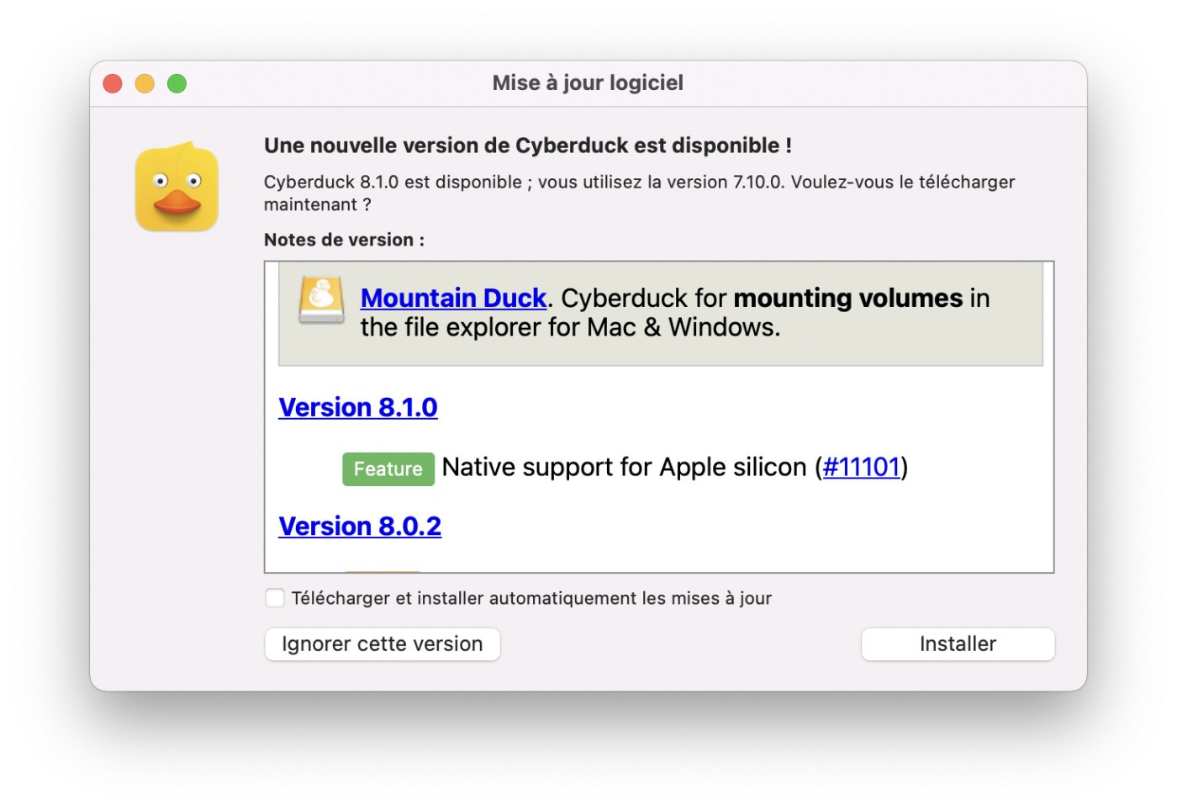Click Ignorer cette version button
The height and width of the screenshot is (810, 1177).
click(x=383, y=644)
